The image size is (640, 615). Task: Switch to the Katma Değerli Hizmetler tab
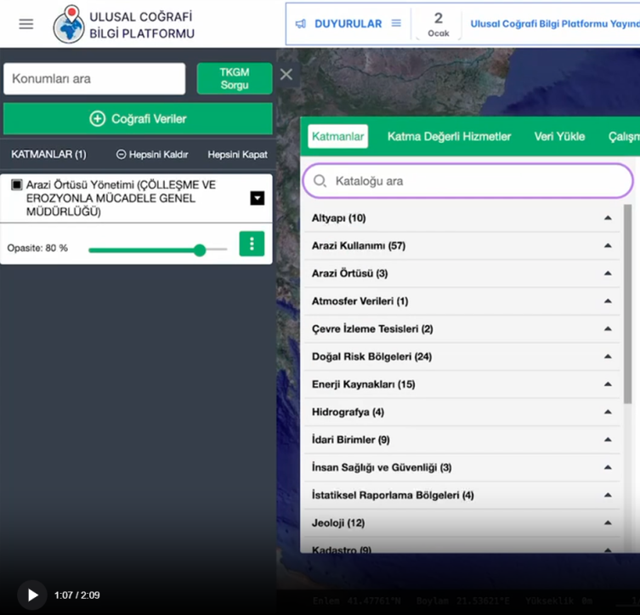click(449, 136)
